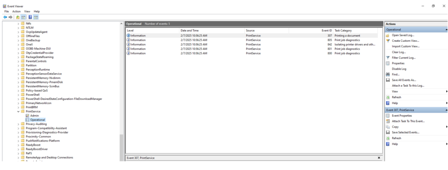The width and height of the screenshot is (448, 170).
Task: Click the Open Saved Log folder icon
Action: click(388, 35)
